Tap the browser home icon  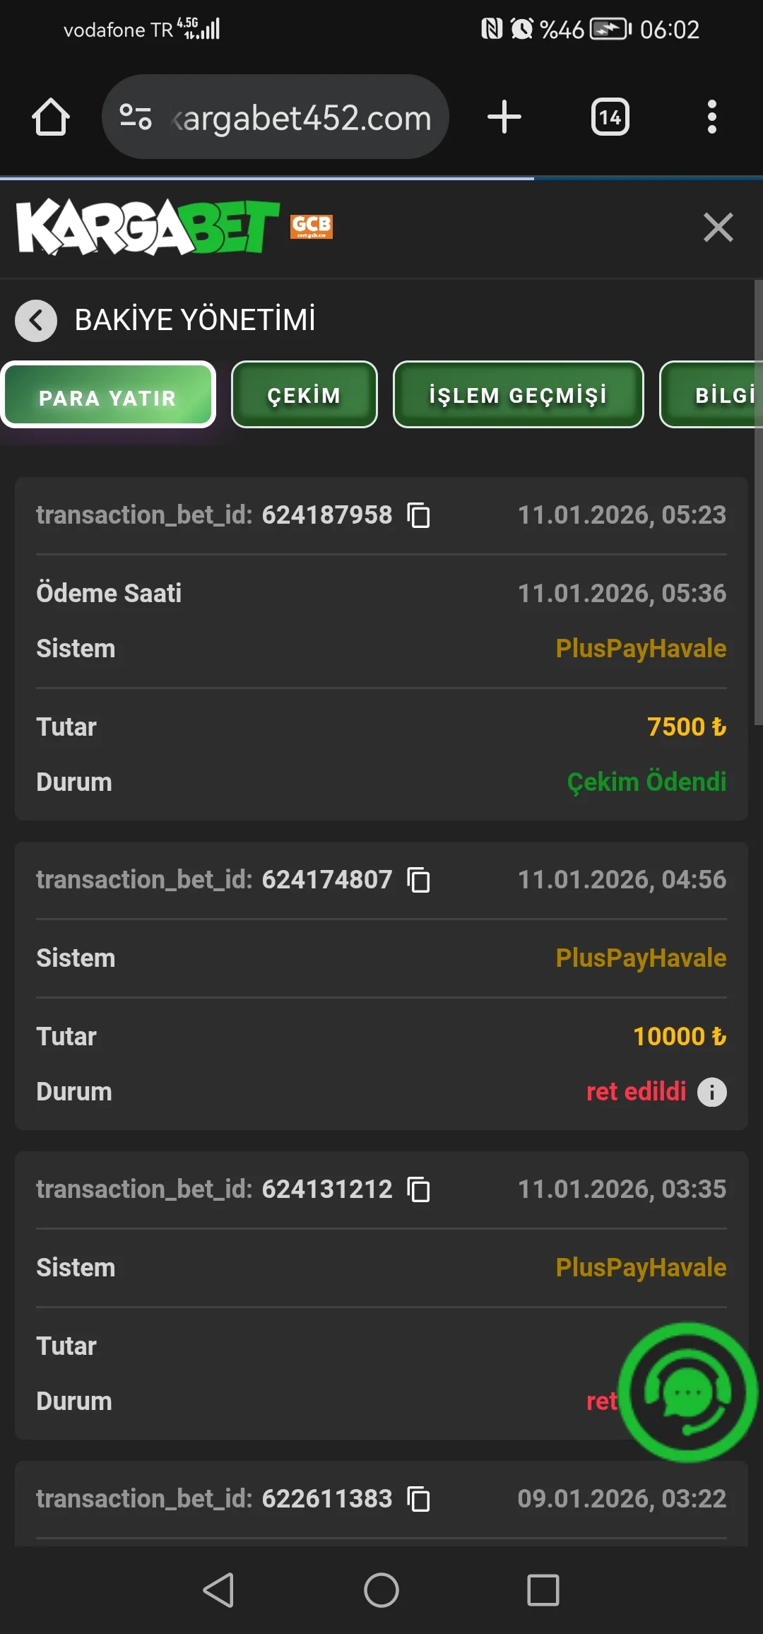(x=51, y=117)
